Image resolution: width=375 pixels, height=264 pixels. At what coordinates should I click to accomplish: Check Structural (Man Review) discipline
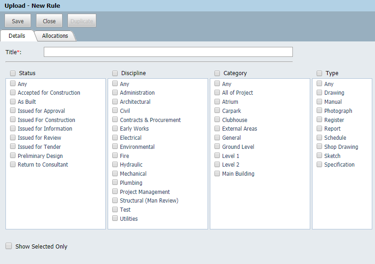point(115,200)
